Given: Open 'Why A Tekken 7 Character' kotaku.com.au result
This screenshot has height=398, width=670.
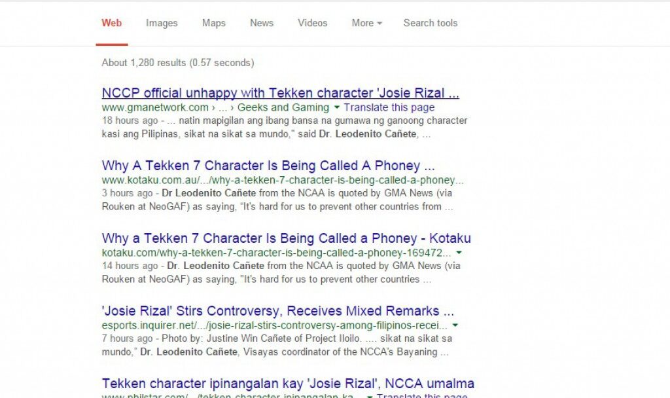Looking at the screenshot, I should click(268, 166).
